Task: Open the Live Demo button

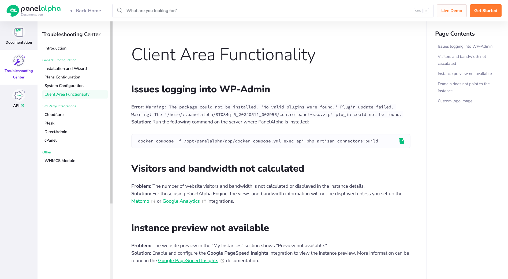Action: pyautogui.click(x=452, y=11)
